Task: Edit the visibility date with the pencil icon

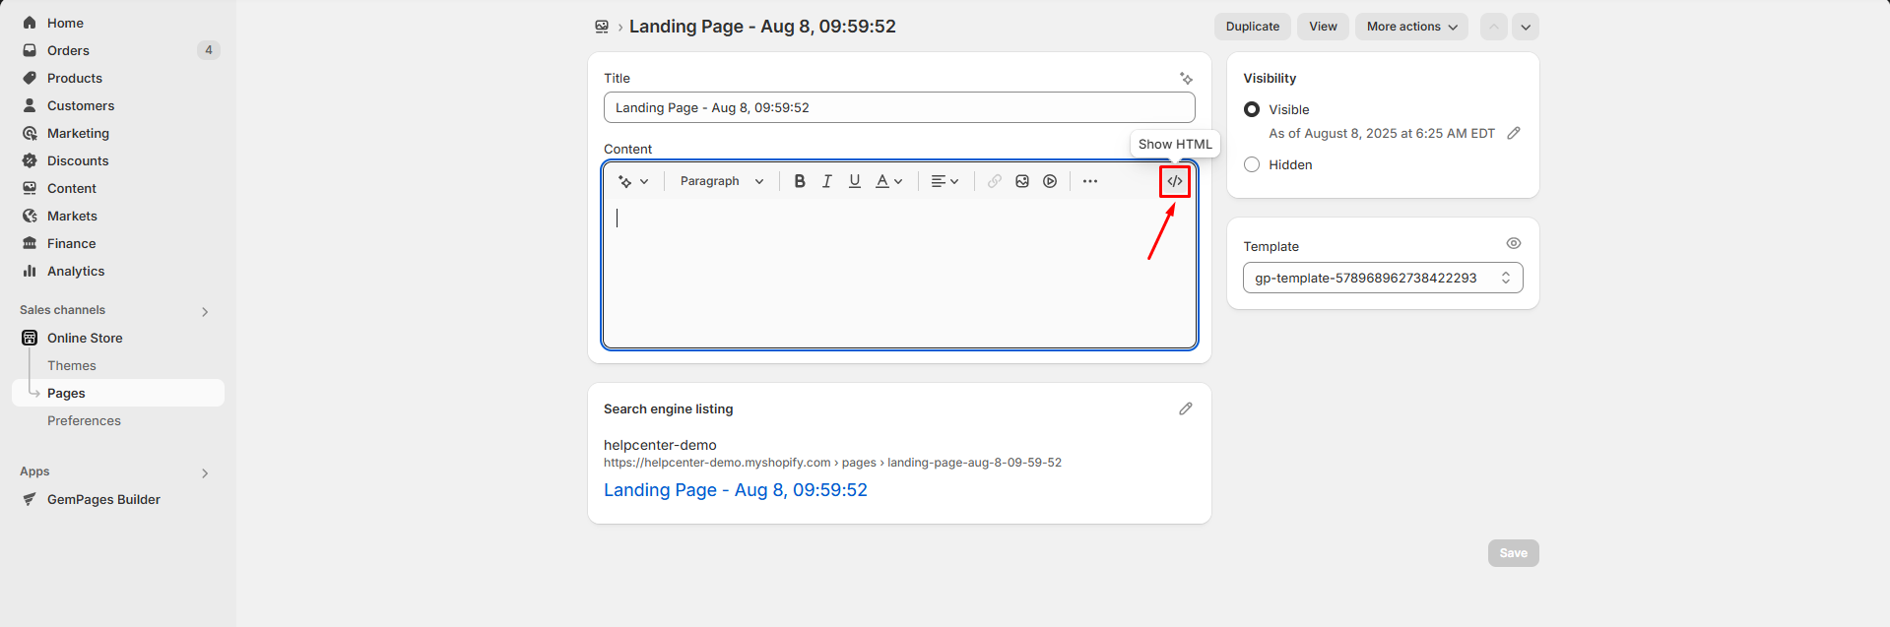Action: (1514, 133)
